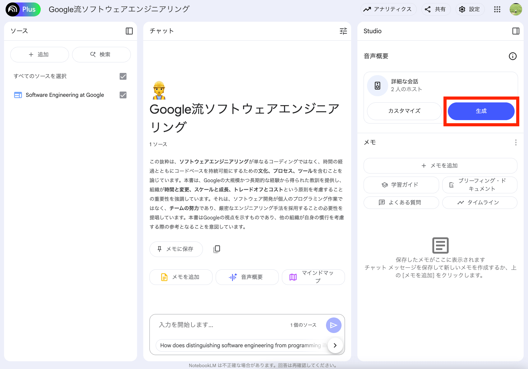
Task: Click the 共有 share button
Action: 436,9
